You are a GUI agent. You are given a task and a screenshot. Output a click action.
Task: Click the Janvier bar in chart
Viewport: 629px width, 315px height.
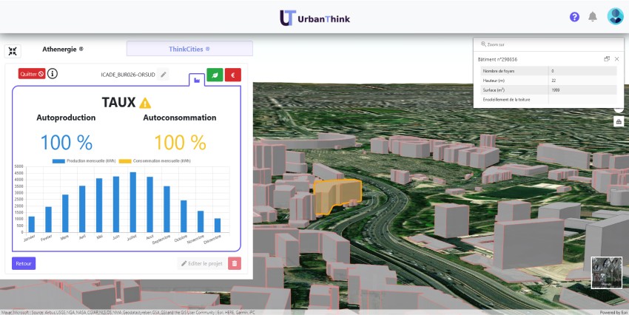[31, 225]
